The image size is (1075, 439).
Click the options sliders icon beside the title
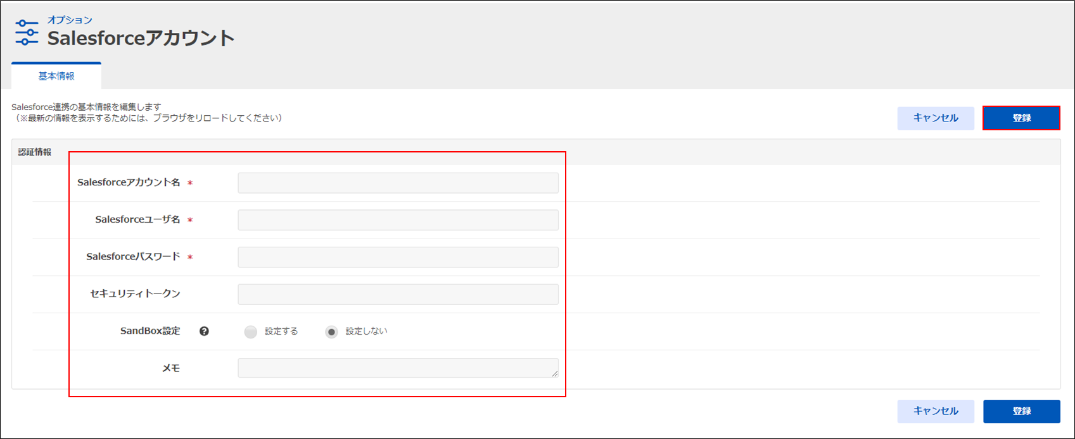coord(27,33)
